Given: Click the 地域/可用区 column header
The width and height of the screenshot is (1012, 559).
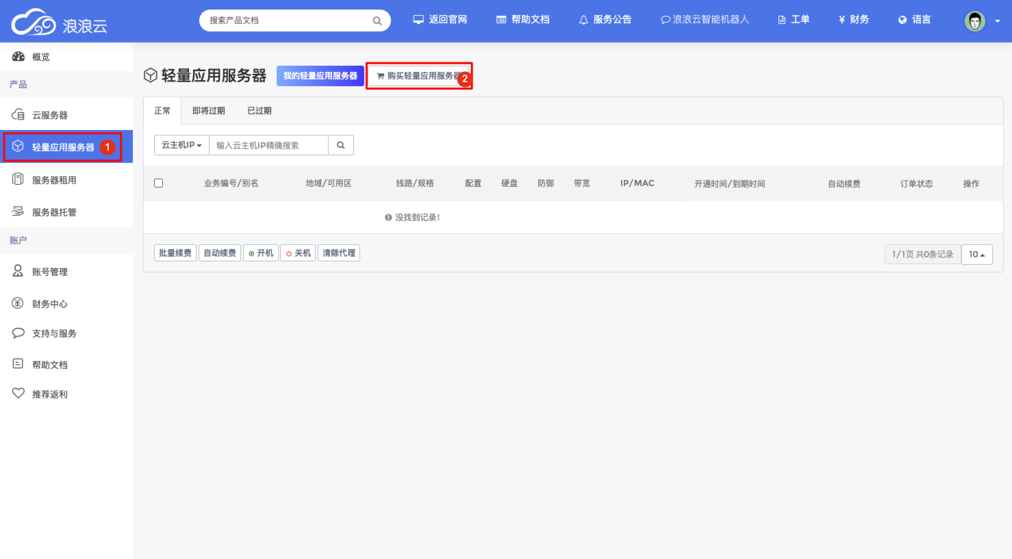Looking at the screenshot, I should pyautogui.click(x=329, y=183).
